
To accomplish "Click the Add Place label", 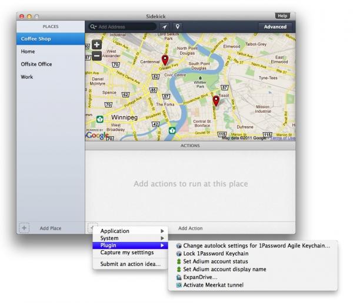I will pyautogui.click(x=51, y=228).
